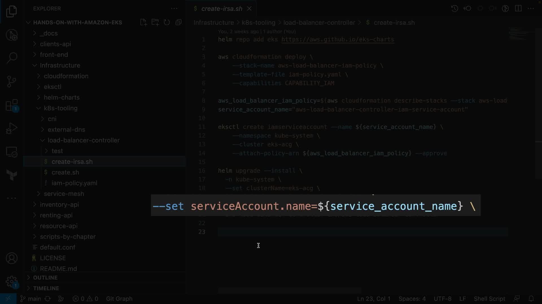Screen dimensions: 542x304
Task: Open Run and Debug view
Action: coord(12,129)
